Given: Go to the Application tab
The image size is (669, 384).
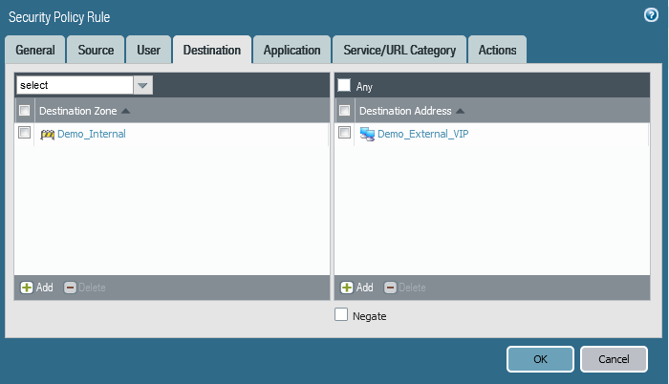Looking at the screenshot, I should [x=291, y=50].
